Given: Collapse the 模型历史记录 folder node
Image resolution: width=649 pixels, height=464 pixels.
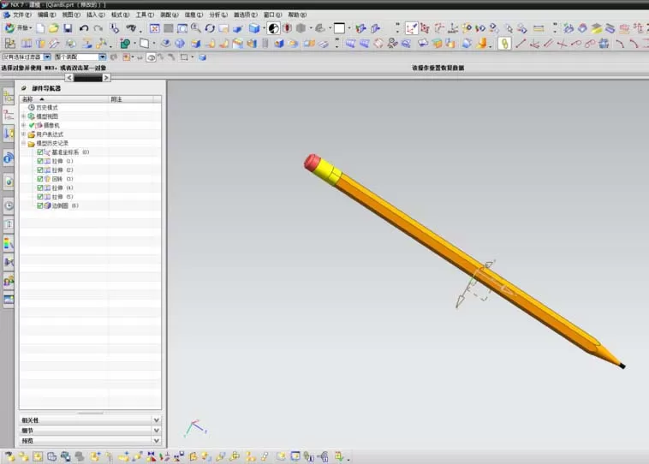Looking at the screenshot, I should click(x=24, y=143).
